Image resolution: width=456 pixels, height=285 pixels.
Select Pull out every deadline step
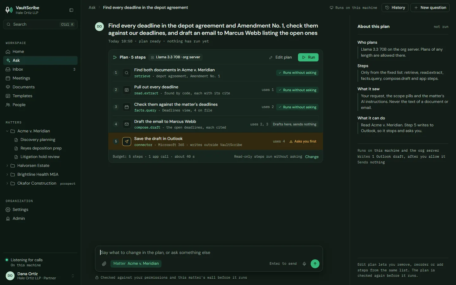pos(216,90)
